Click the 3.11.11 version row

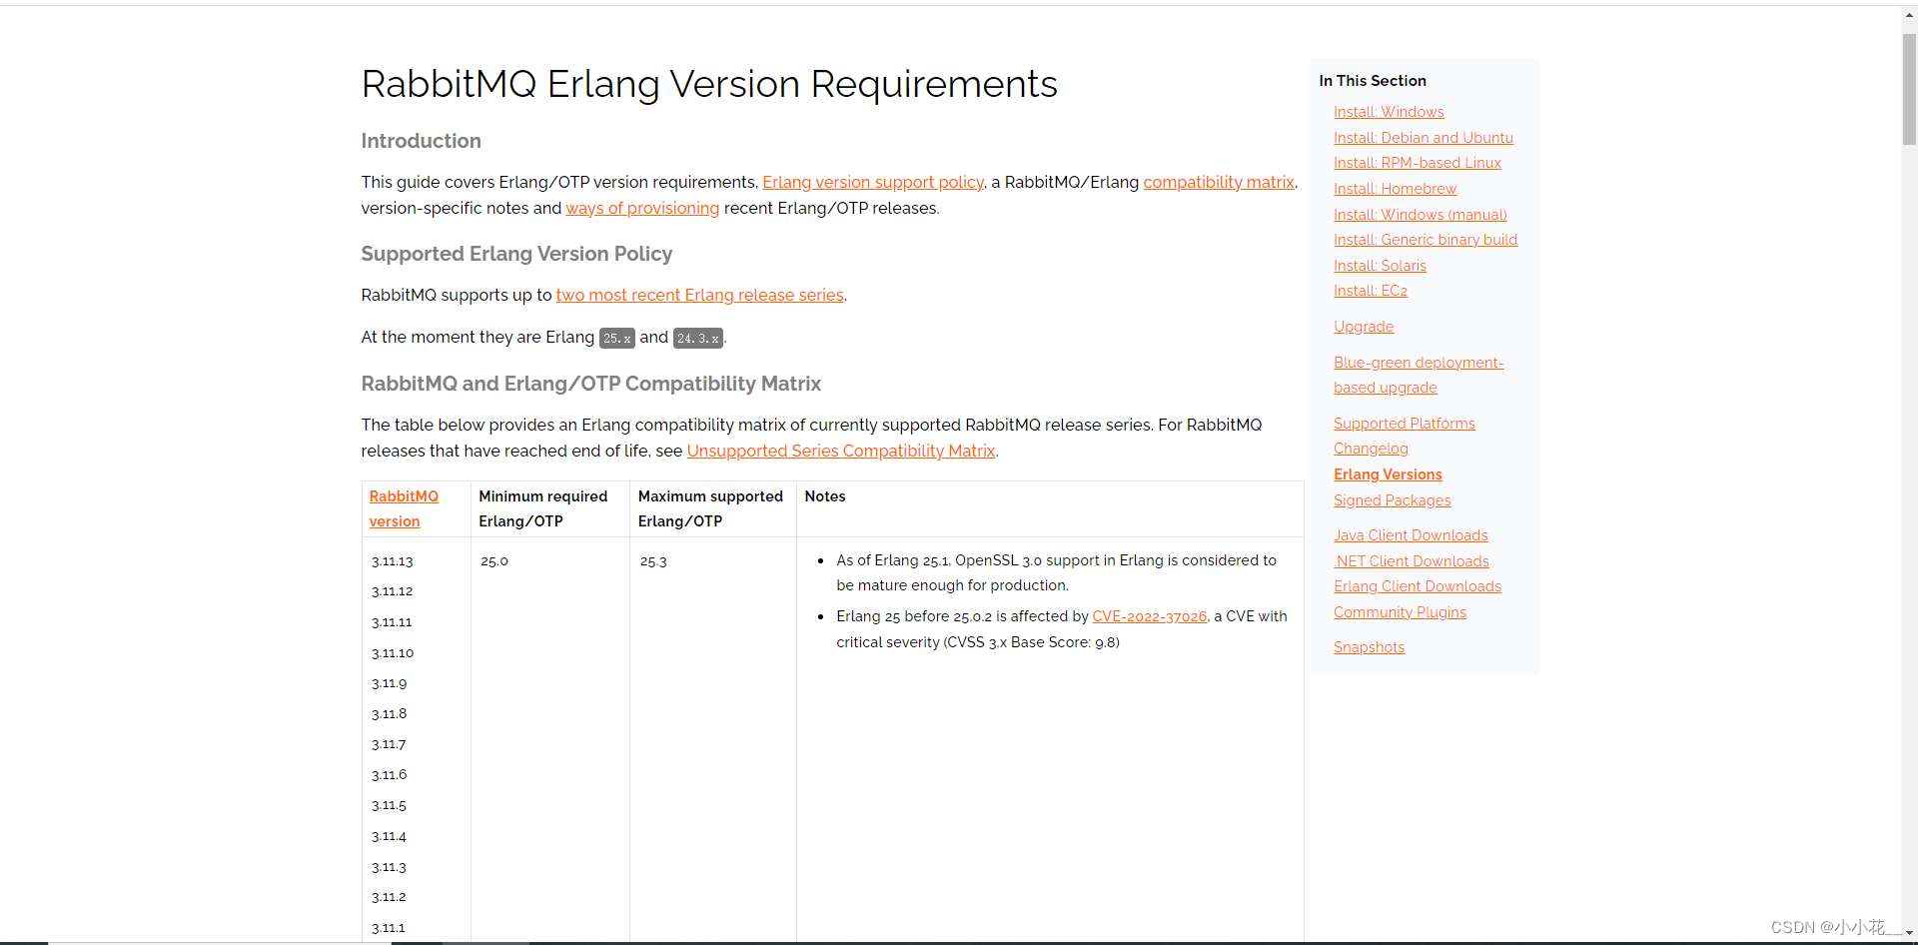pos(392,622)
